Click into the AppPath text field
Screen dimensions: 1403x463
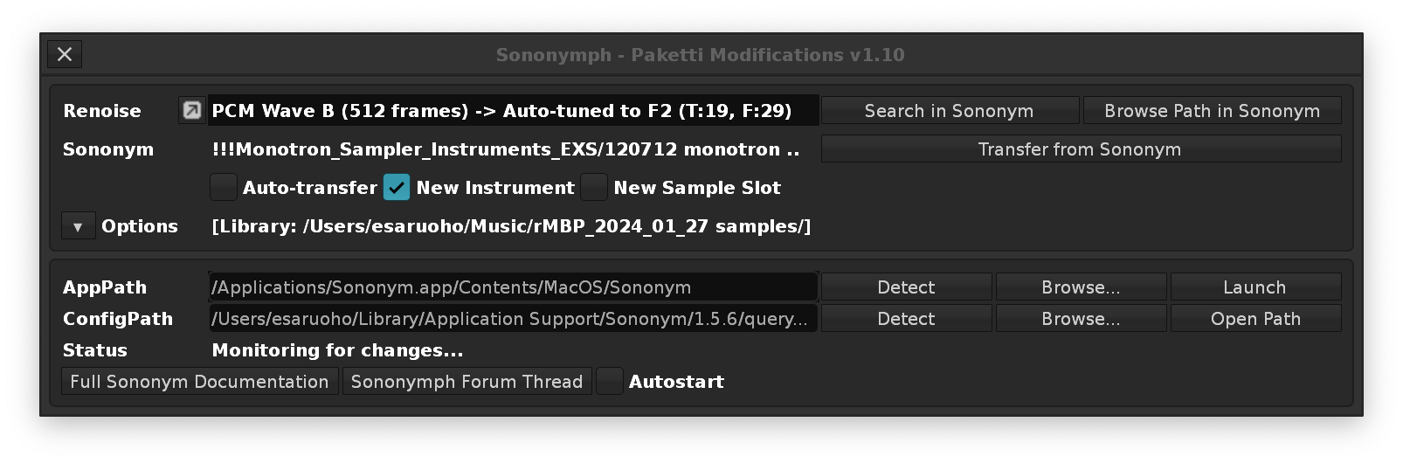(x=513, y=287)
